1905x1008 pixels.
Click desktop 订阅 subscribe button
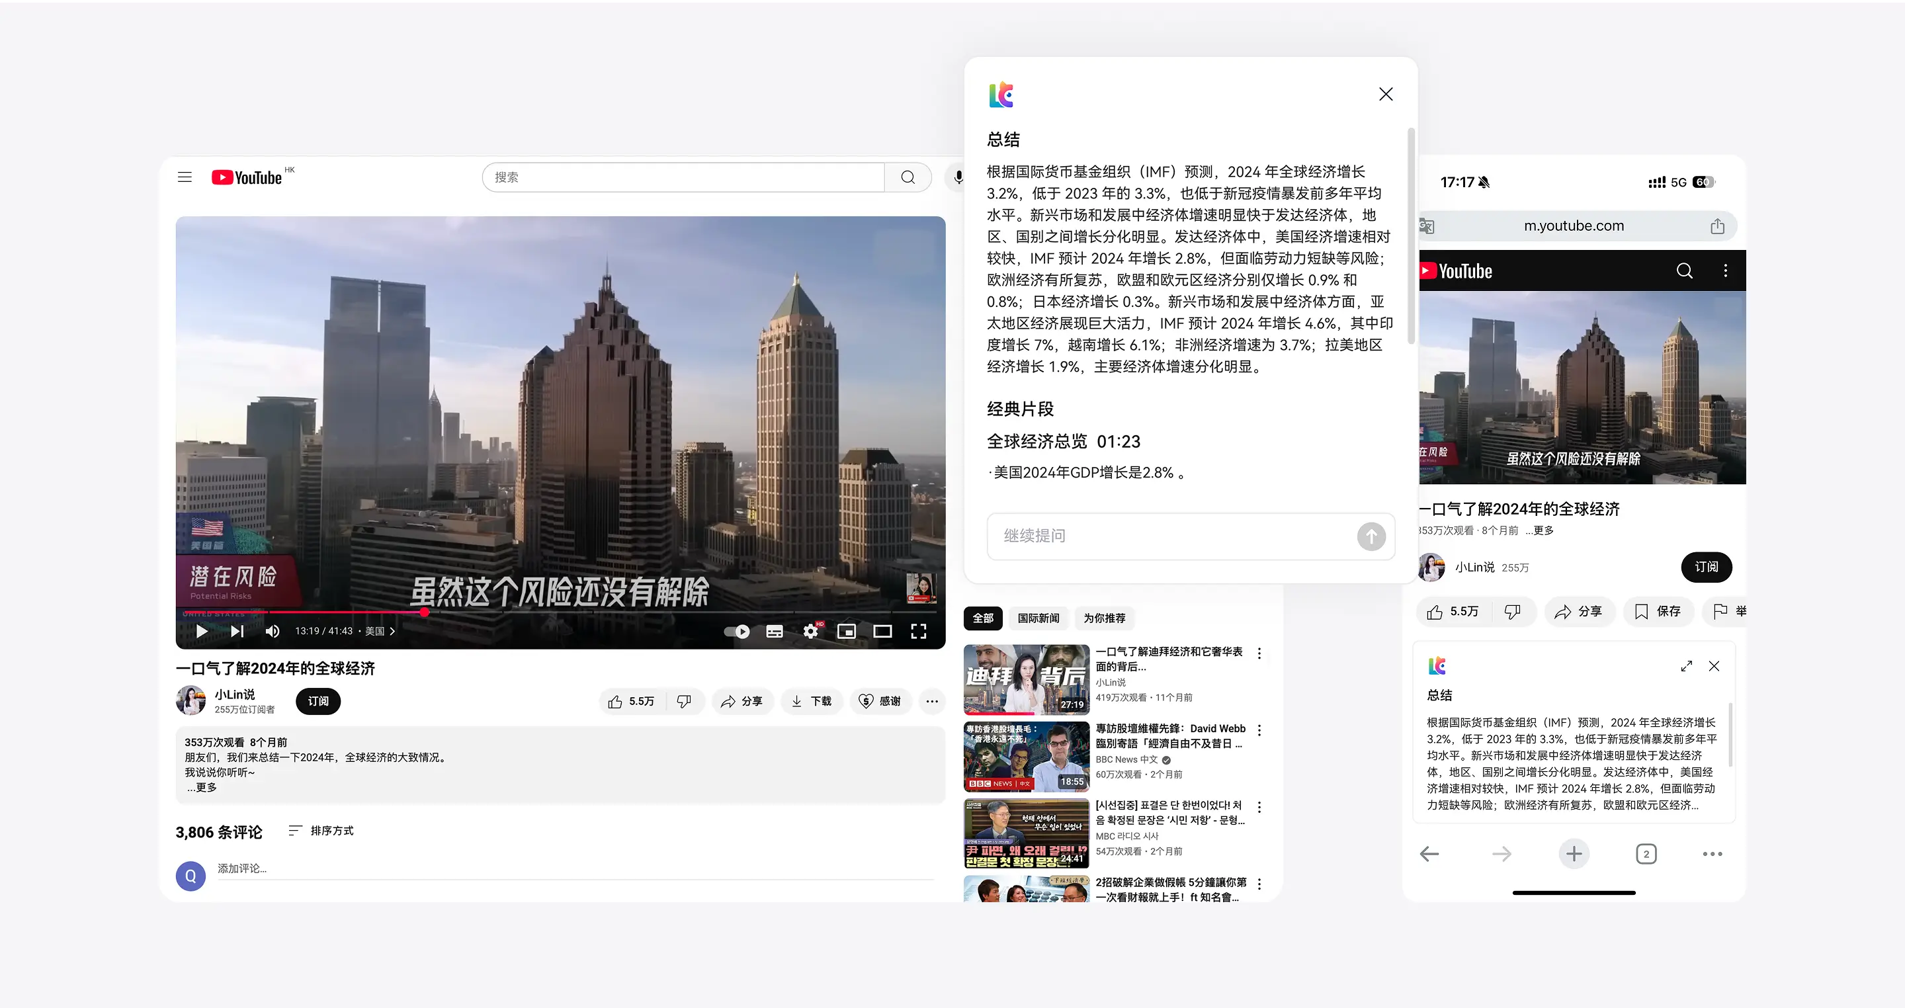click(318, 700)
